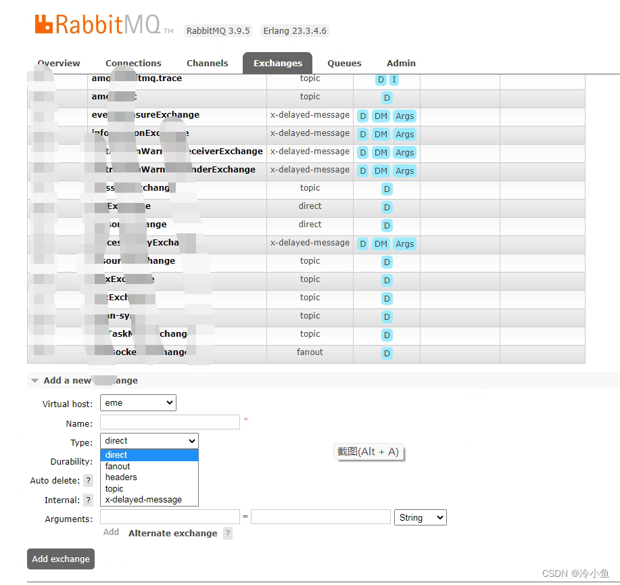Click the Args badge on the first x-delayed-message row
The image size is (620, 585).
(404, 116)
